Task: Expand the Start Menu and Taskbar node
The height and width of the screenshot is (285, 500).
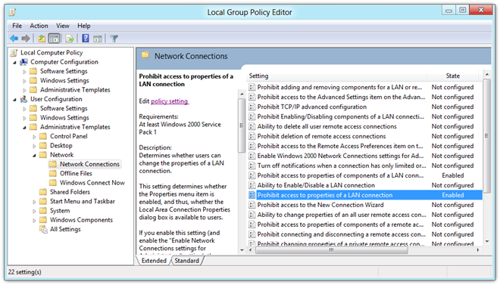Action: pyautogui.click(x=34, y=202)
